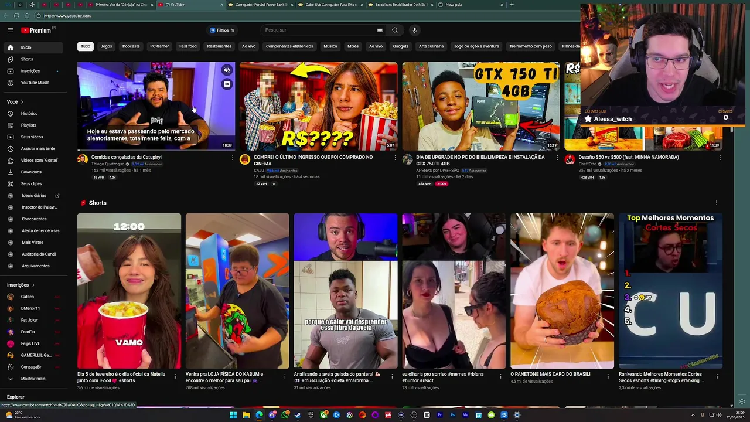Go to Inscrições in the sidebar
Image resolution: width=750 pixels, height=422 pixels.
click(33, 71)
